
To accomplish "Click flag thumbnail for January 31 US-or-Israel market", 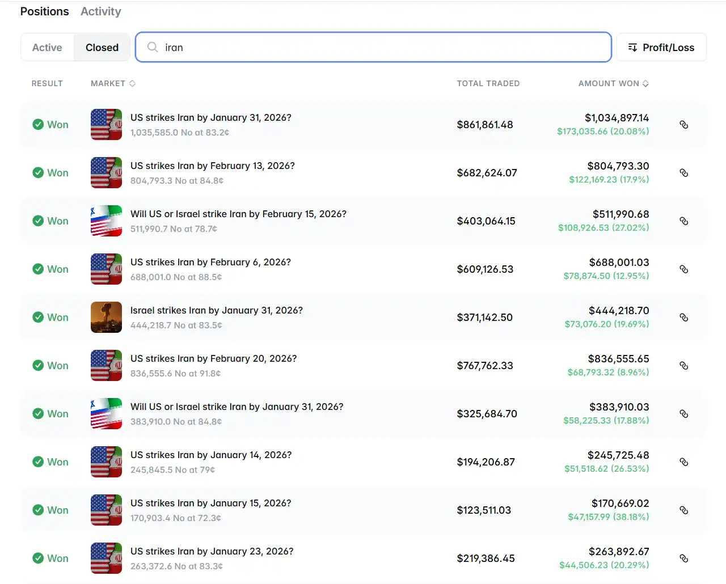I will [106, 414].
